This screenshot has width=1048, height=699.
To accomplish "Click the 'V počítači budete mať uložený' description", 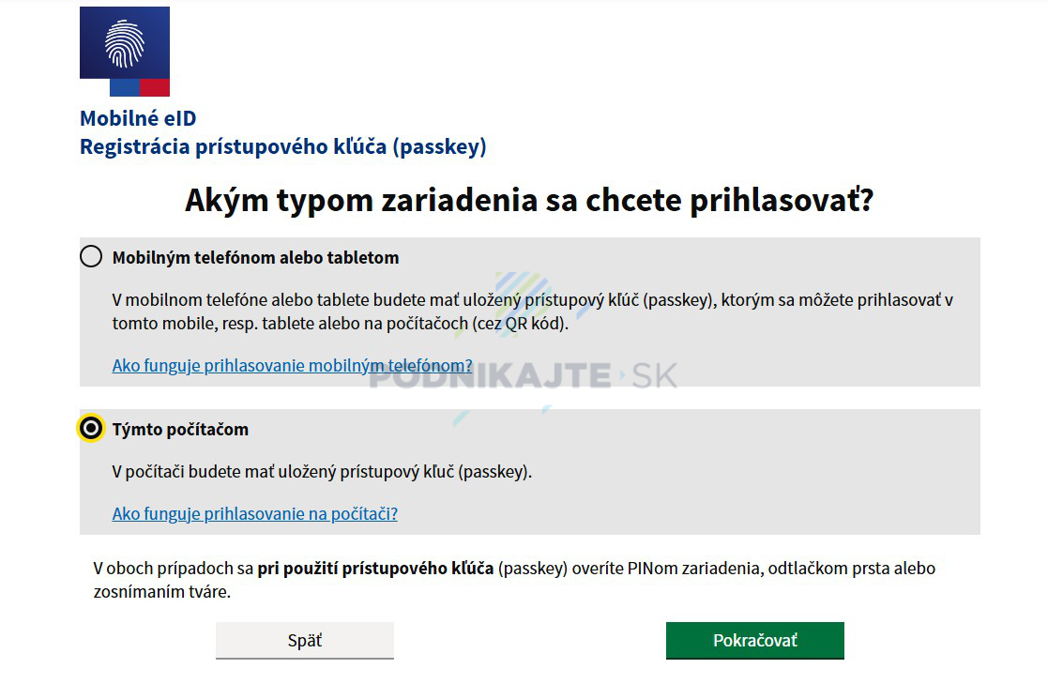I will point(322,472).
